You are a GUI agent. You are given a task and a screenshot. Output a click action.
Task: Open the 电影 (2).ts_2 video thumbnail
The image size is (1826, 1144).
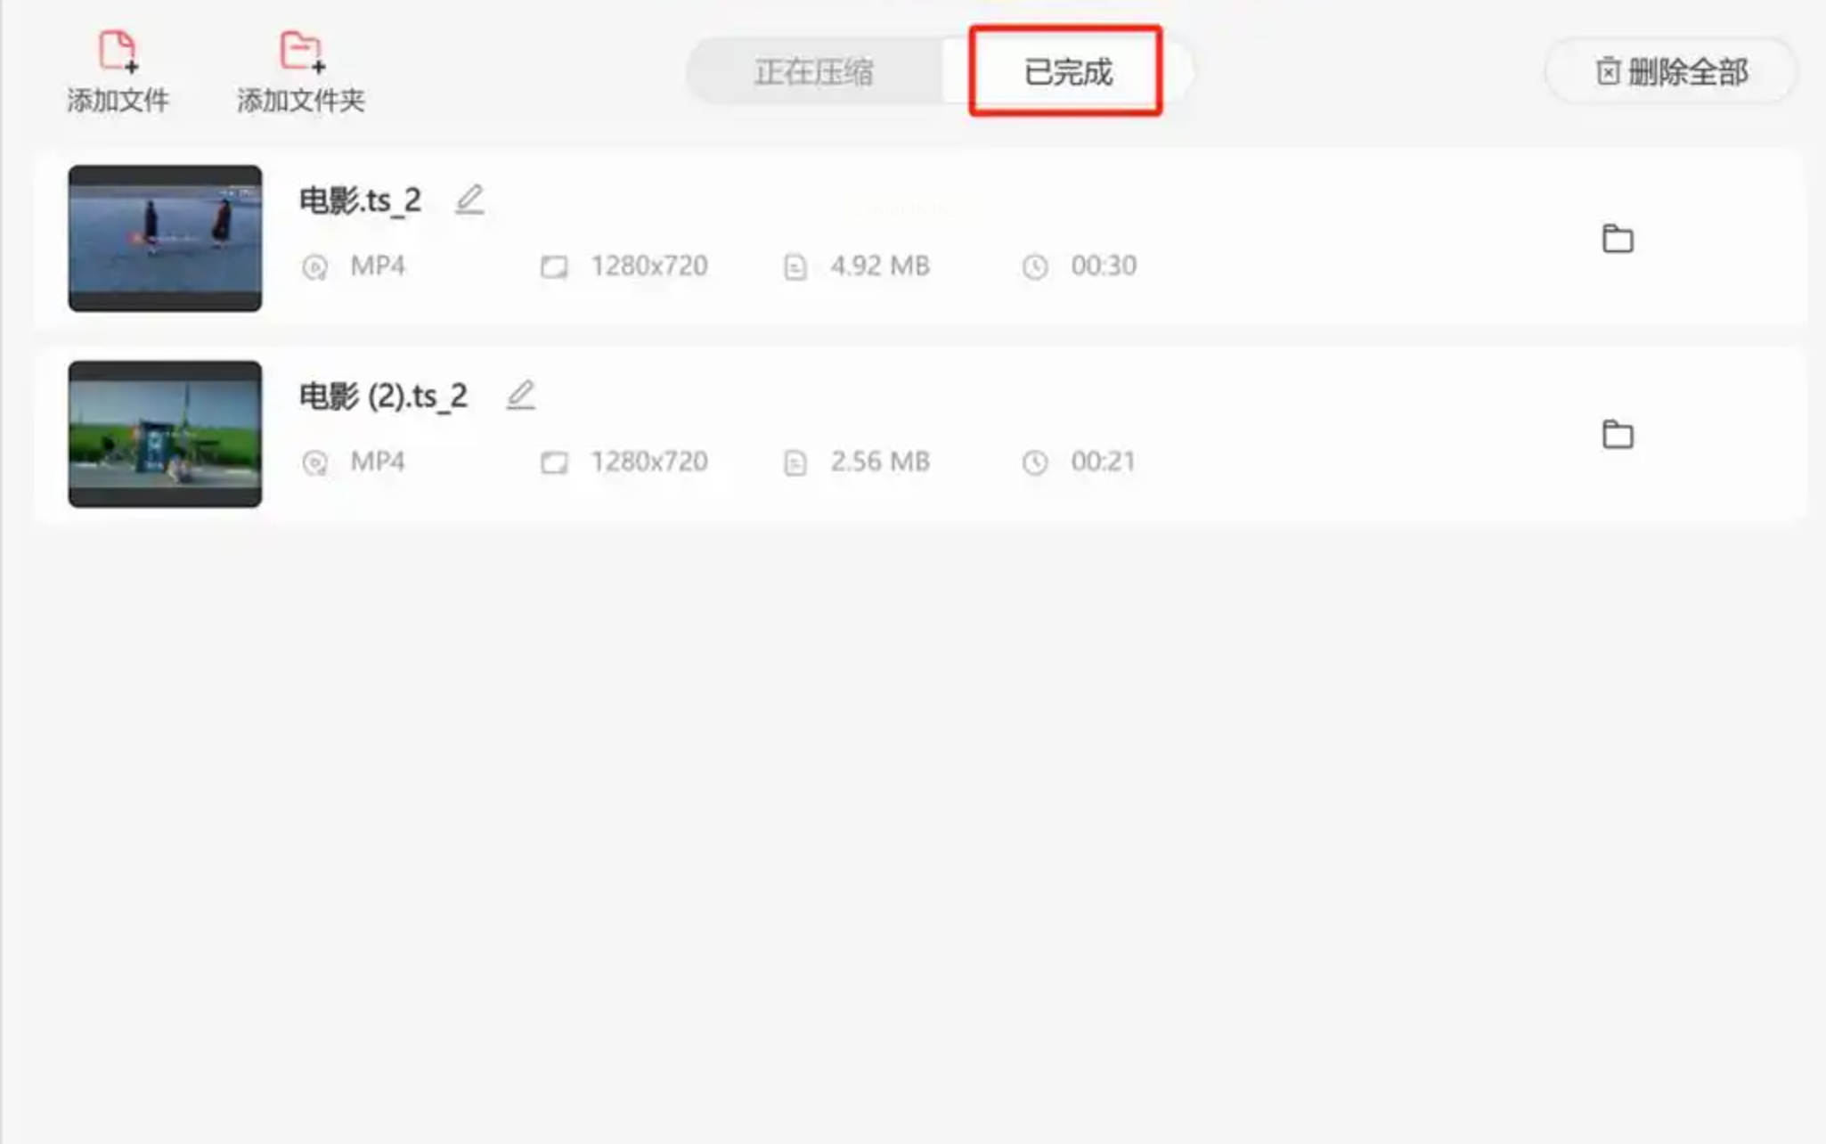tap(165, 434)
